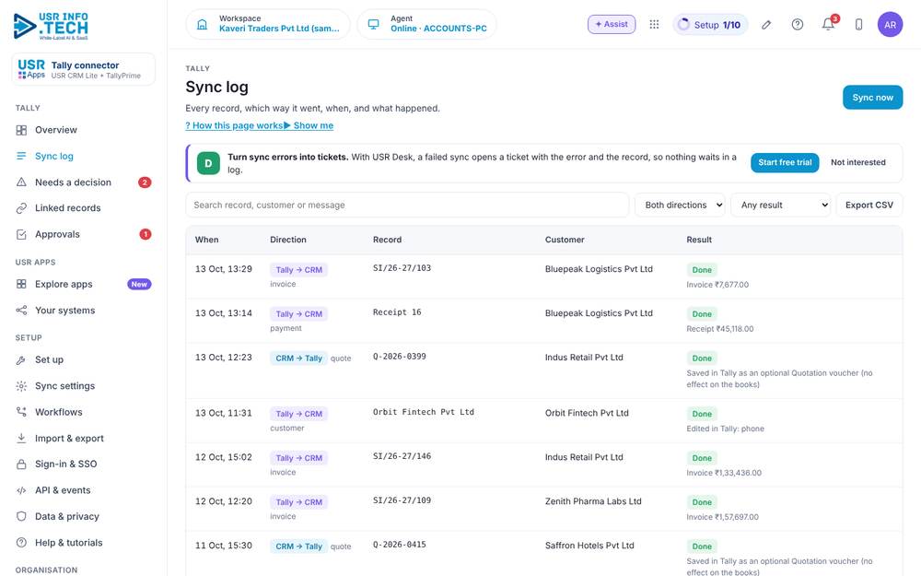The height and width of the screenshot is (576, 921).
Task: Click the CRM → Tally tag at 13 Oct, 12:23
Action: (x=299, y=358)
